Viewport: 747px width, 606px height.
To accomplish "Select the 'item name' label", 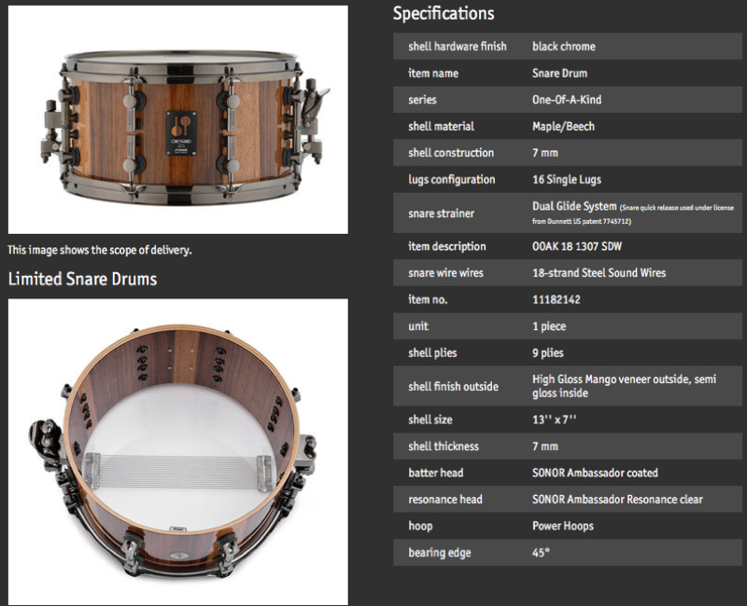I will [x=433, y=73].
